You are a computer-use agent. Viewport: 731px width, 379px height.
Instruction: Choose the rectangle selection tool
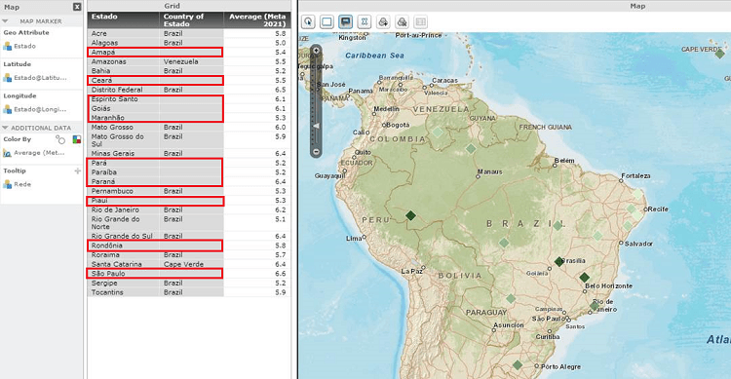327,21
